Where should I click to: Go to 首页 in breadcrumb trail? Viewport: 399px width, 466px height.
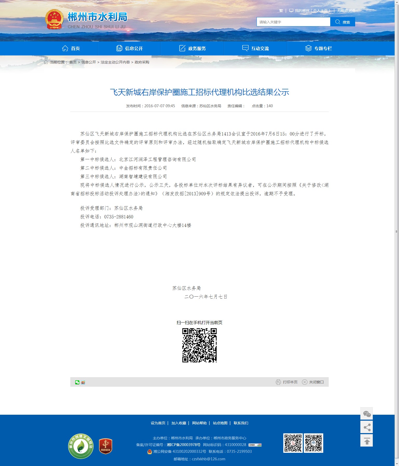(73, 62)
